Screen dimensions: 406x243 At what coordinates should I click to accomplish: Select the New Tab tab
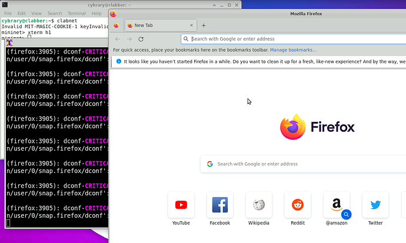[x=161, y=25]
